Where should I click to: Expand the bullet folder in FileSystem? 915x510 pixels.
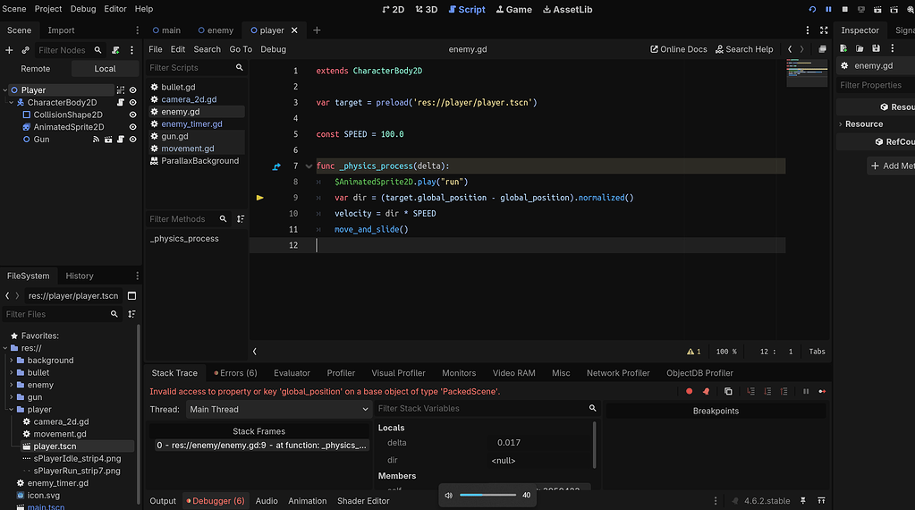(11, 372)
